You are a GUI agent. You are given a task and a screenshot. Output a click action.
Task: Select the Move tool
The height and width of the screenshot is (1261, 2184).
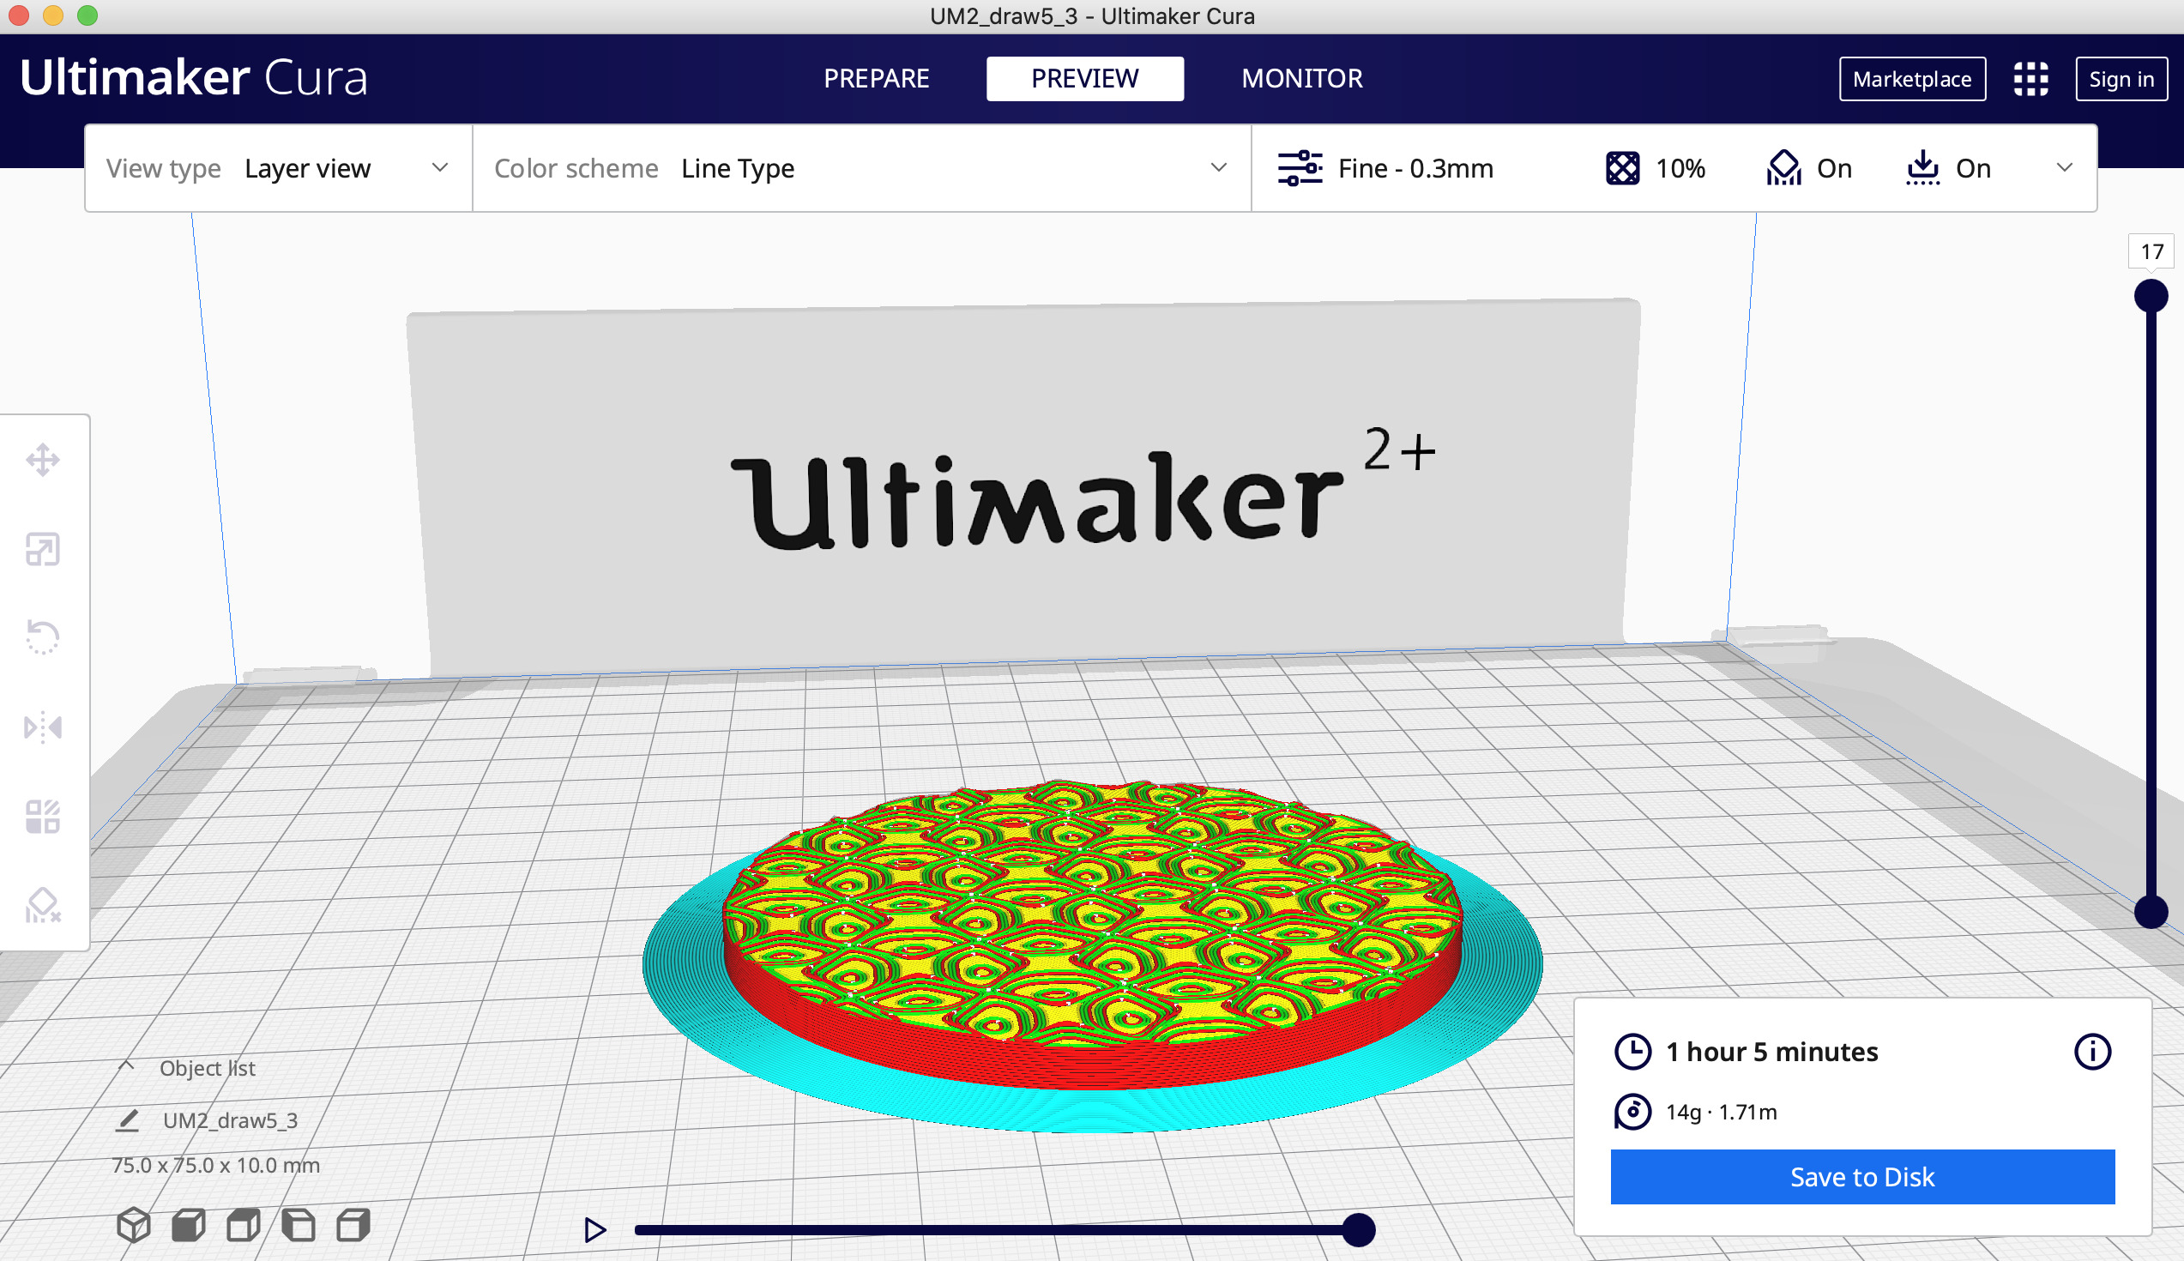(x=42, y=460)
